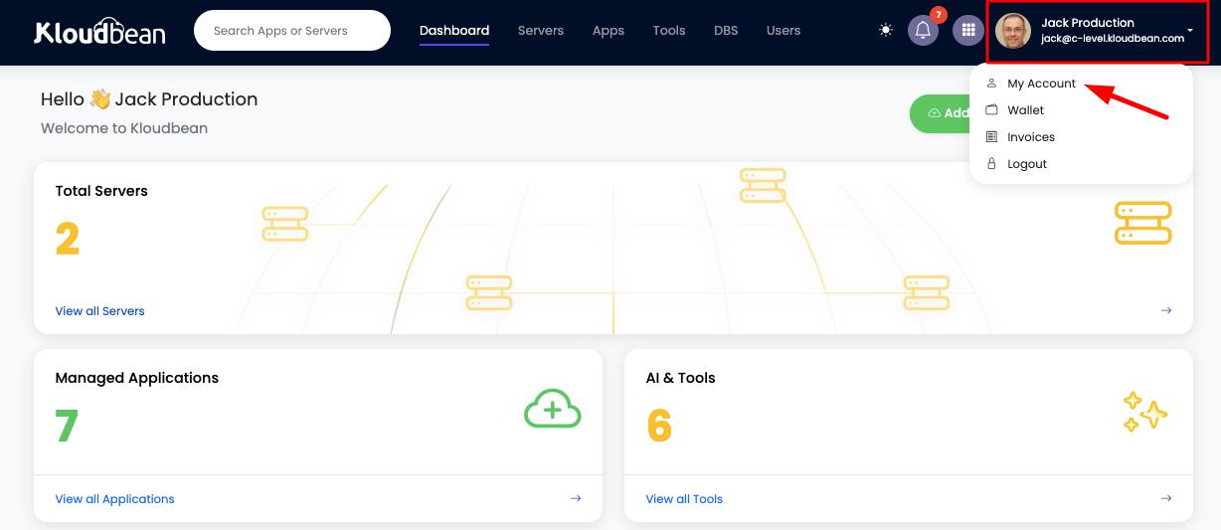The width and height of the screenshot is (1221, 530).
Task: Select My Account from the menu
Action: 1041,84
